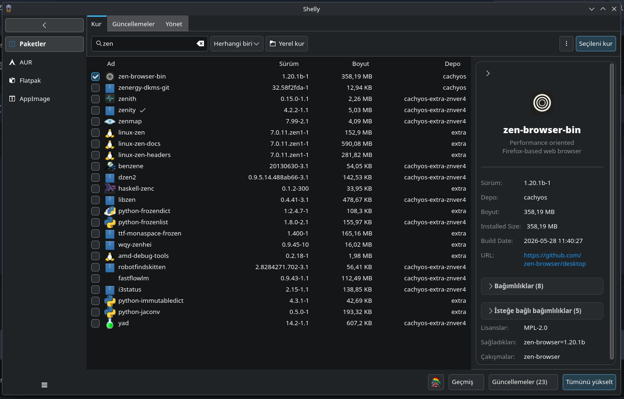The height and width of the screenshot is (399, 624).
Task: Click the zenity installed checkmark icon
Action: 143,110
